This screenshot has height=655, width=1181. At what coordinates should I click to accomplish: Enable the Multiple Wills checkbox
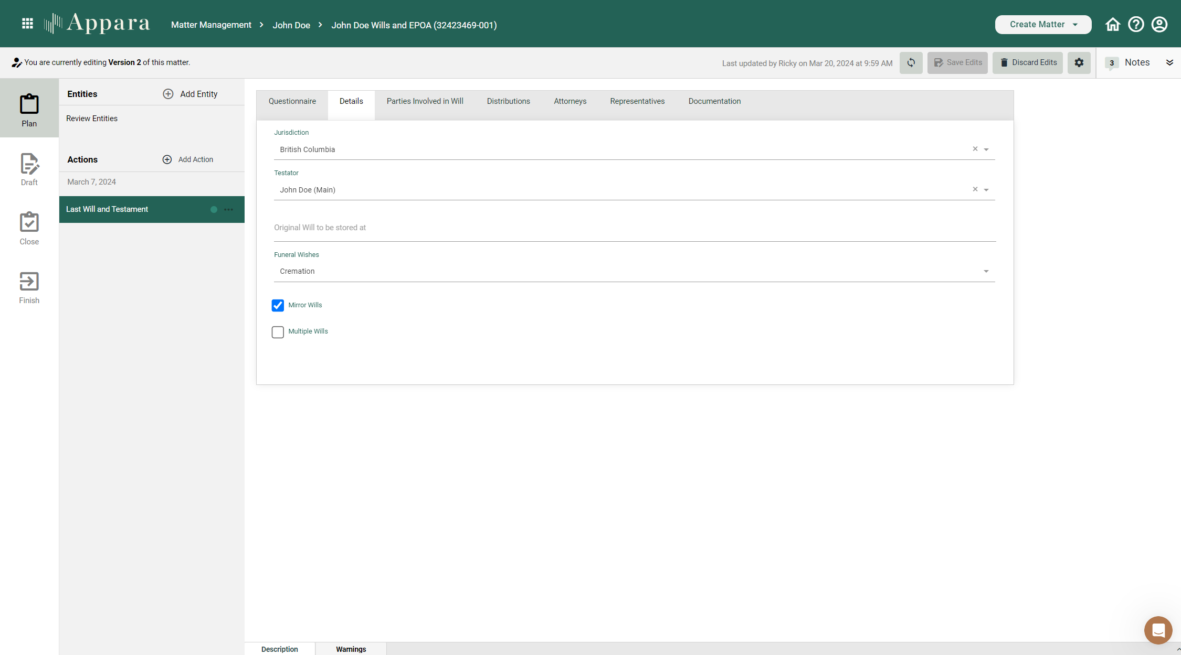(x=278, y=331)
